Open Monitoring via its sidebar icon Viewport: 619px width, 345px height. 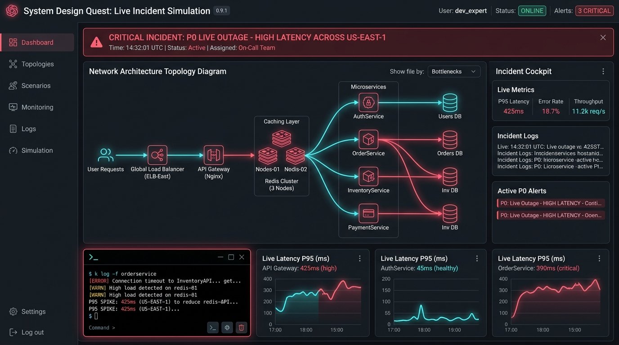point(13,107)
